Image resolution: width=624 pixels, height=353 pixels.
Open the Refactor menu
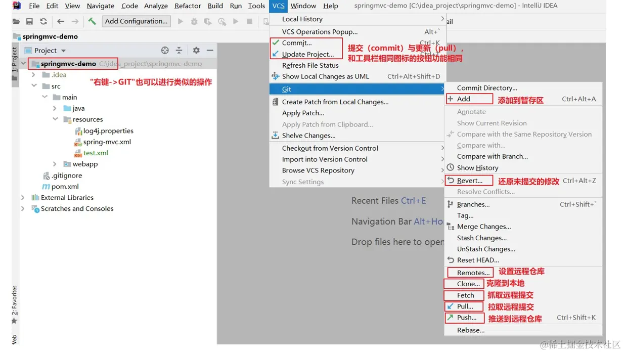coord(188,6)
